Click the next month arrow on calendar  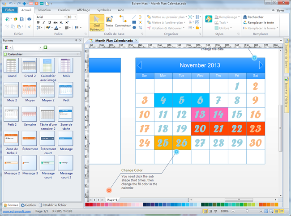(261, 65)
